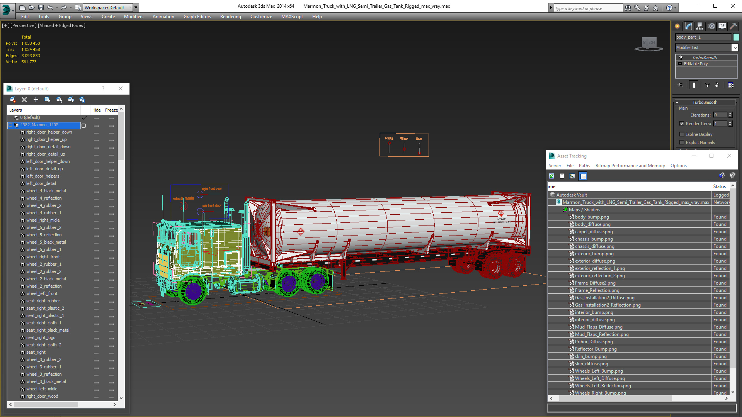
Task: Click the keyword search input field
Action: click(587, 8)
